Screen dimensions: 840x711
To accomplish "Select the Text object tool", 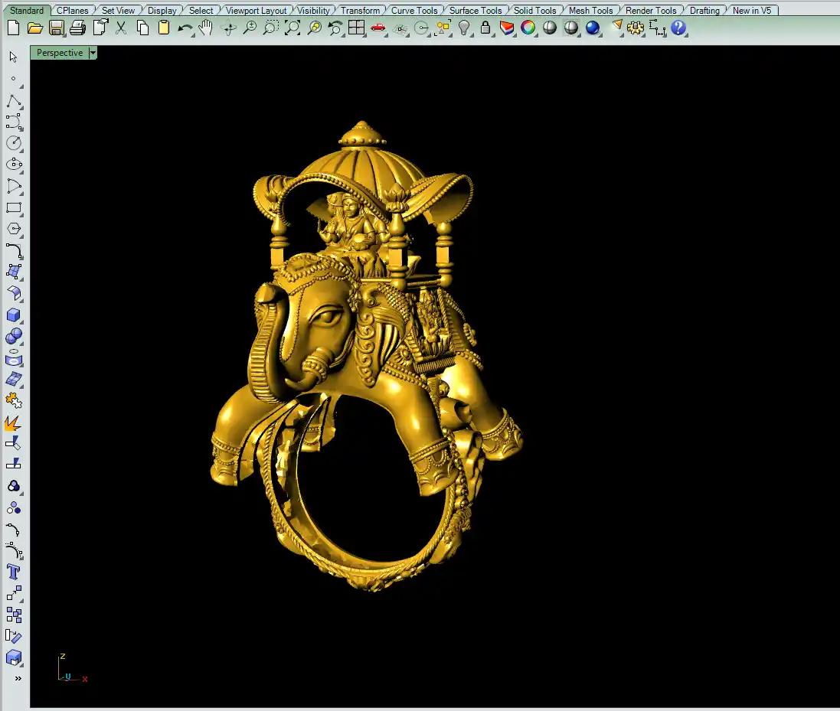I will [14, 572].
